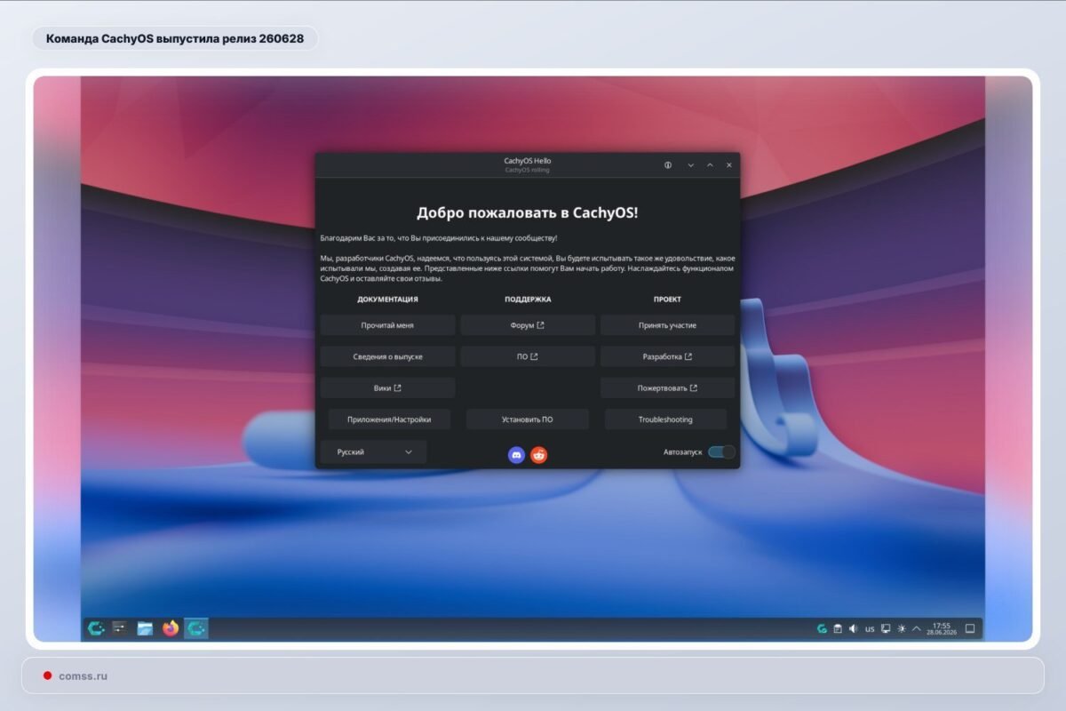
Task: Open the Troubleshooting button
Action: [665, 419]
